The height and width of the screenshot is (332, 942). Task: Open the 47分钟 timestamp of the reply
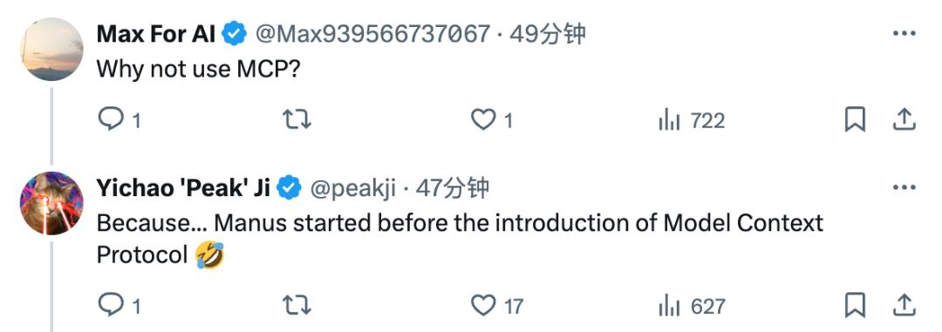point(453,188)
